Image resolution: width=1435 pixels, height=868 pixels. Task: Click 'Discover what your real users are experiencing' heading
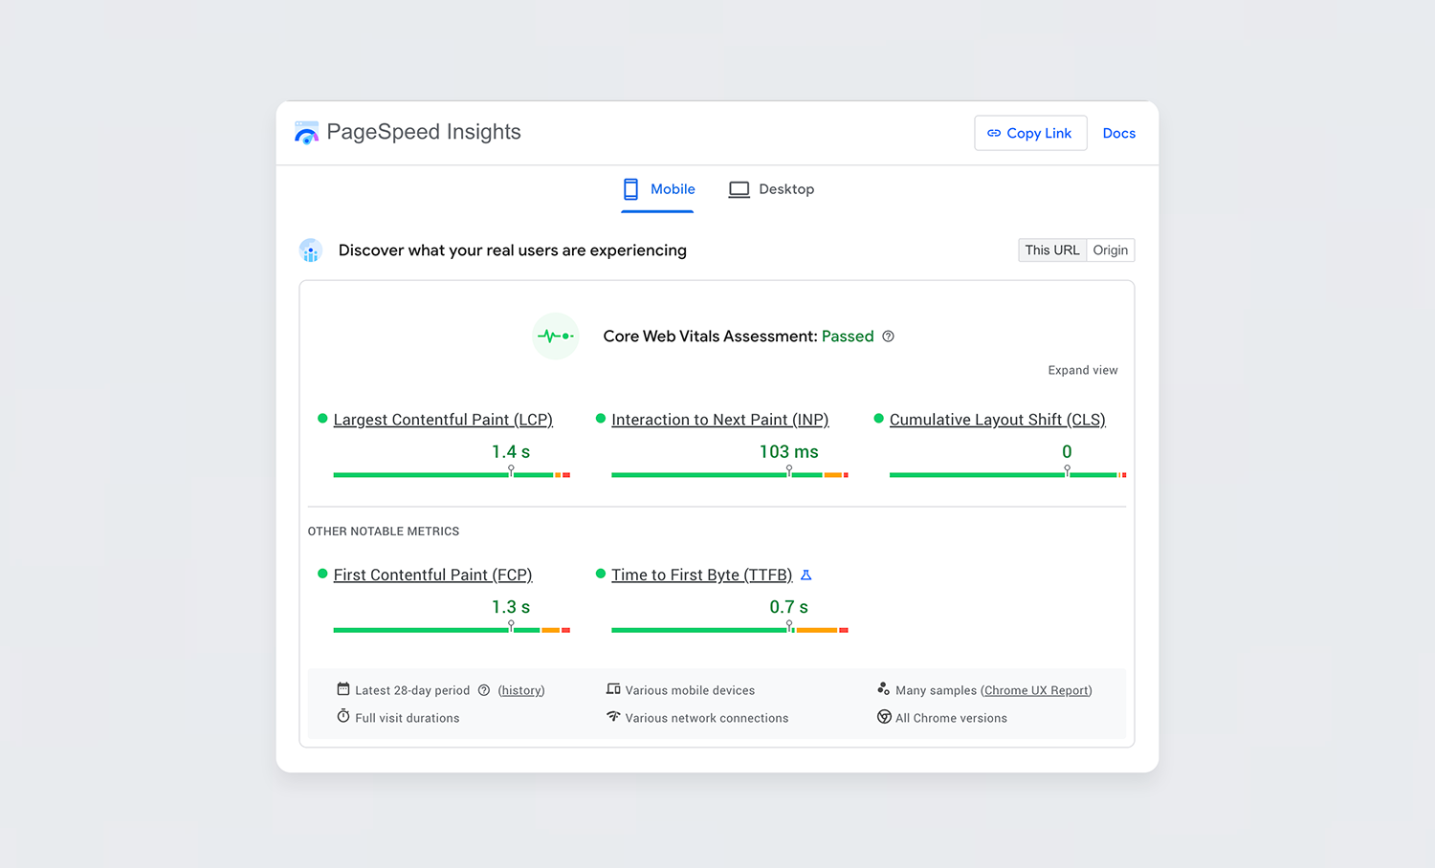coord(513,250)
